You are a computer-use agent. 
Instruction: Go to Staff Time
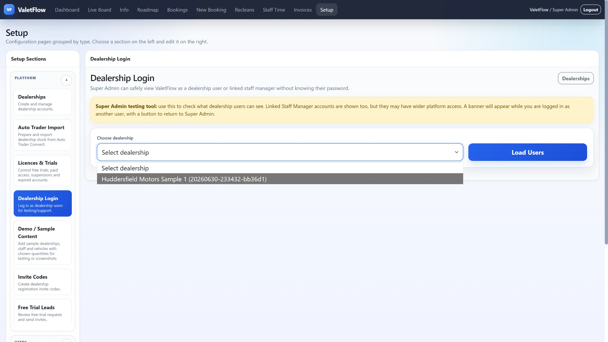click(274, 10)
